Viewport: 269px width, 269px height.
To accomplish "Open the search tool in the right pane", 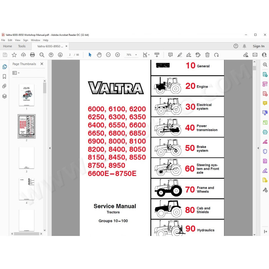I will point(265,65).
